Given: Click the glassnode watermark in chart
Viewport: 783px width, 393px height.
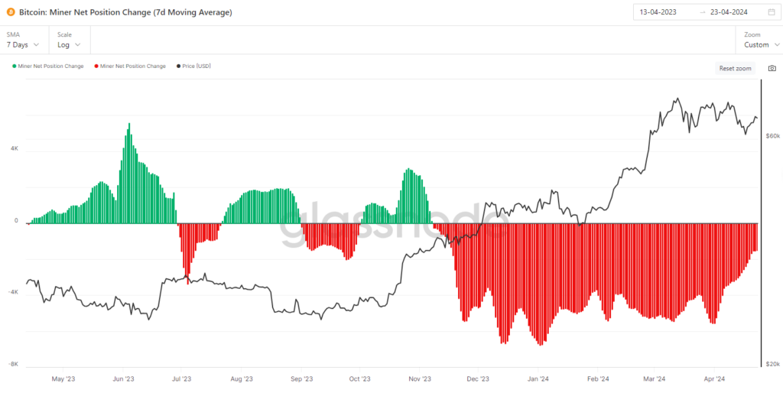Looking at the screenshot, I should 389,224.
